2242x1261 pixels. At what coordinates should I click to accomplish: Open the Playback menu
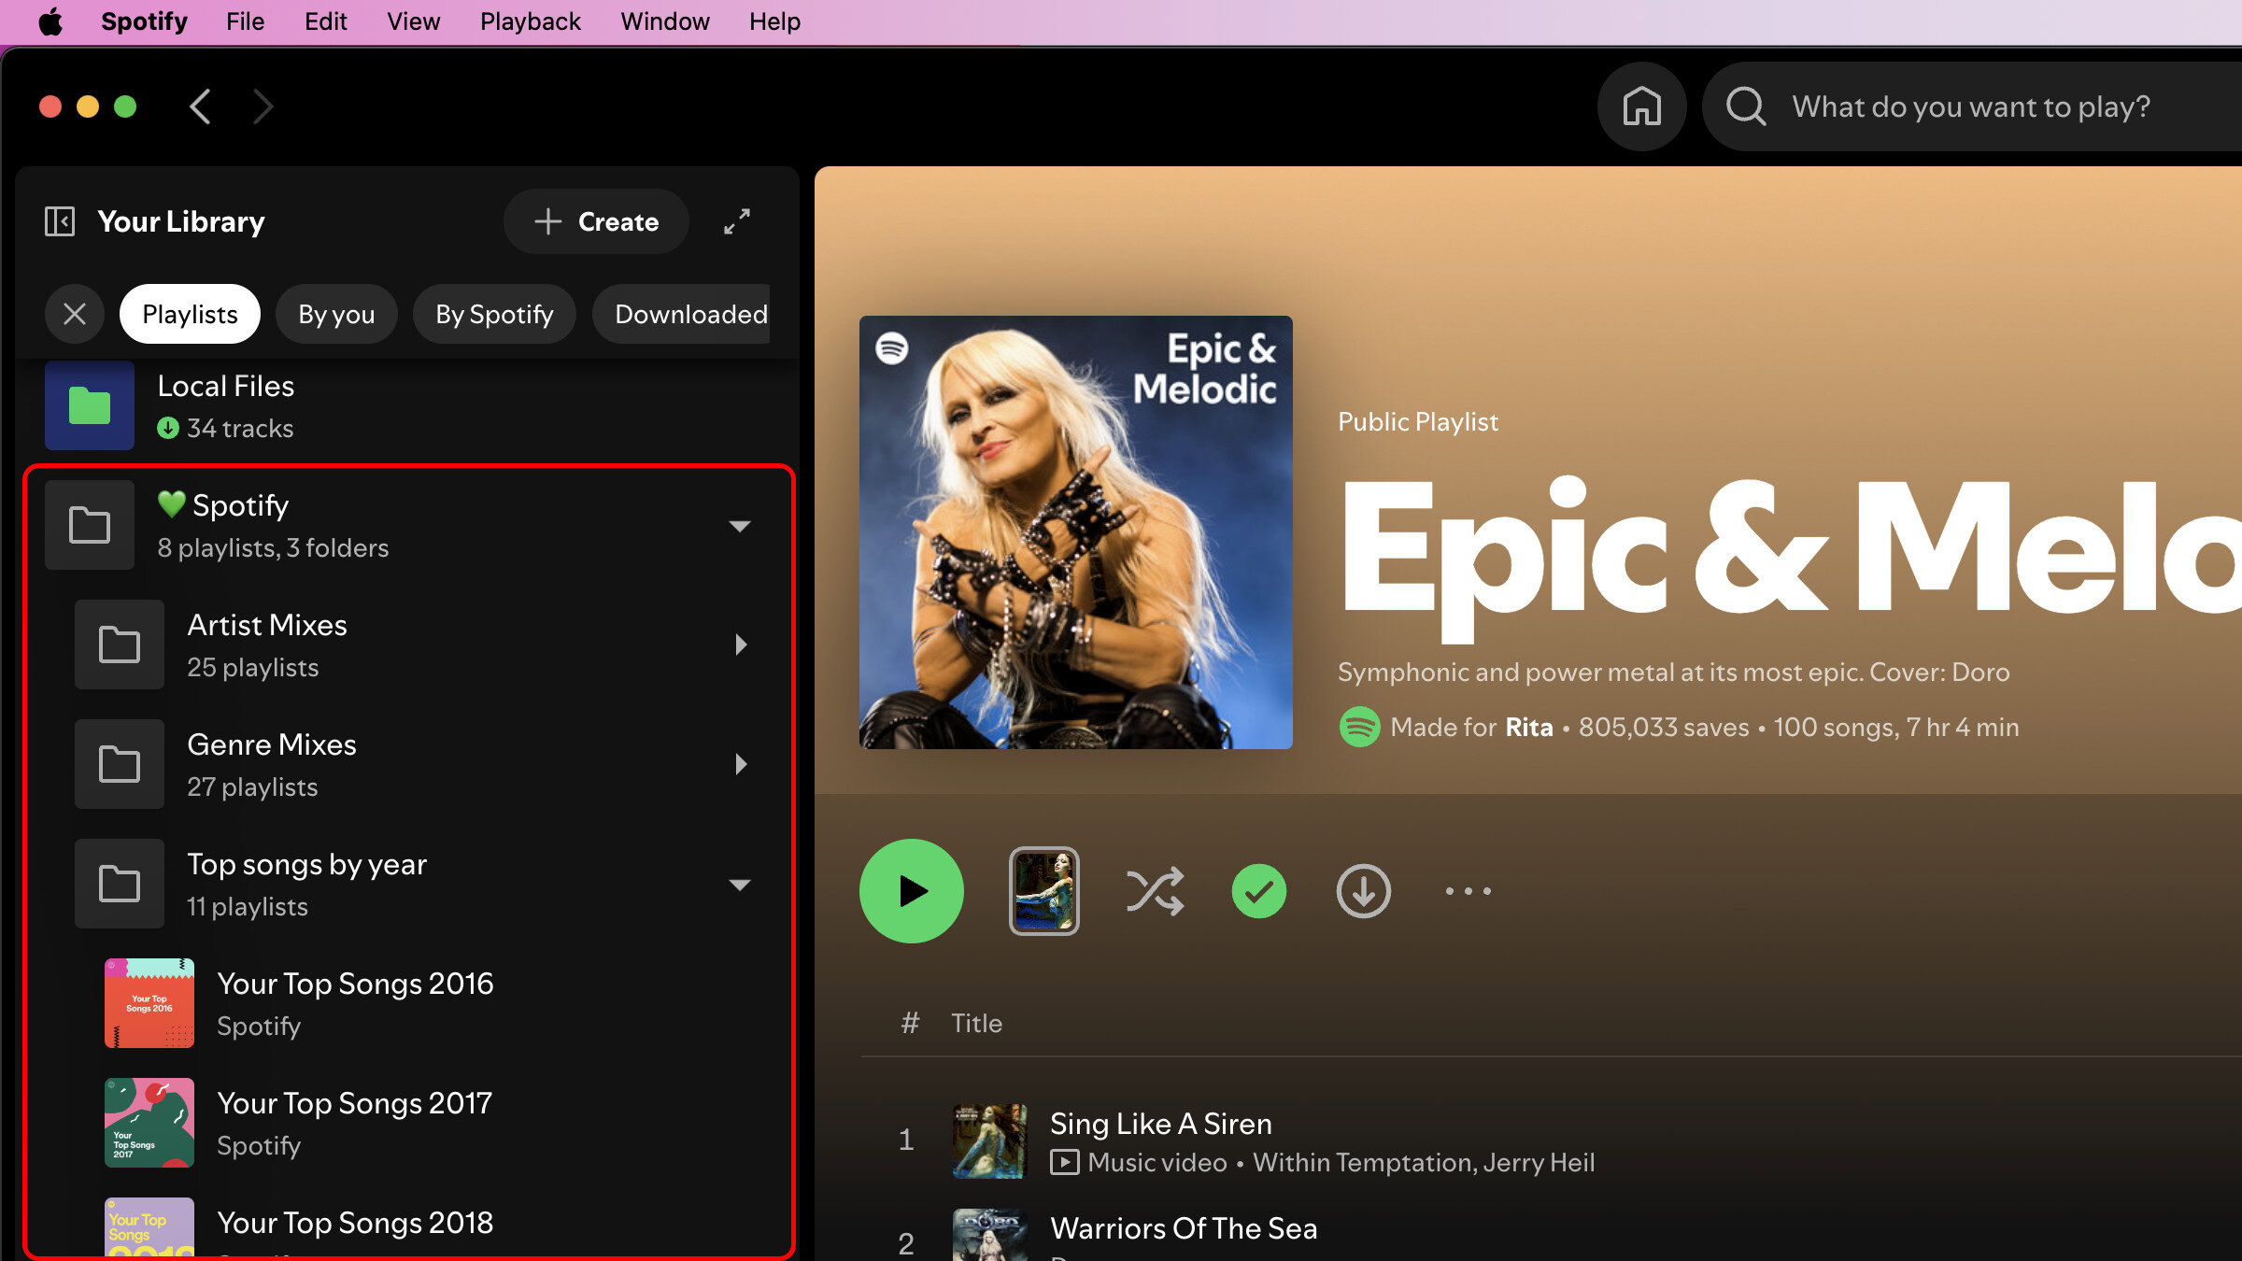(x=530, y=21)
